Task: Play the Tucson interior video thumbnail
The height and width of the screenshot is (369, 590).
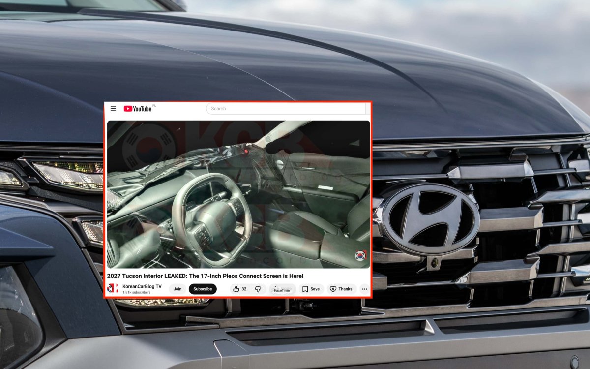Action: [238, 194]
